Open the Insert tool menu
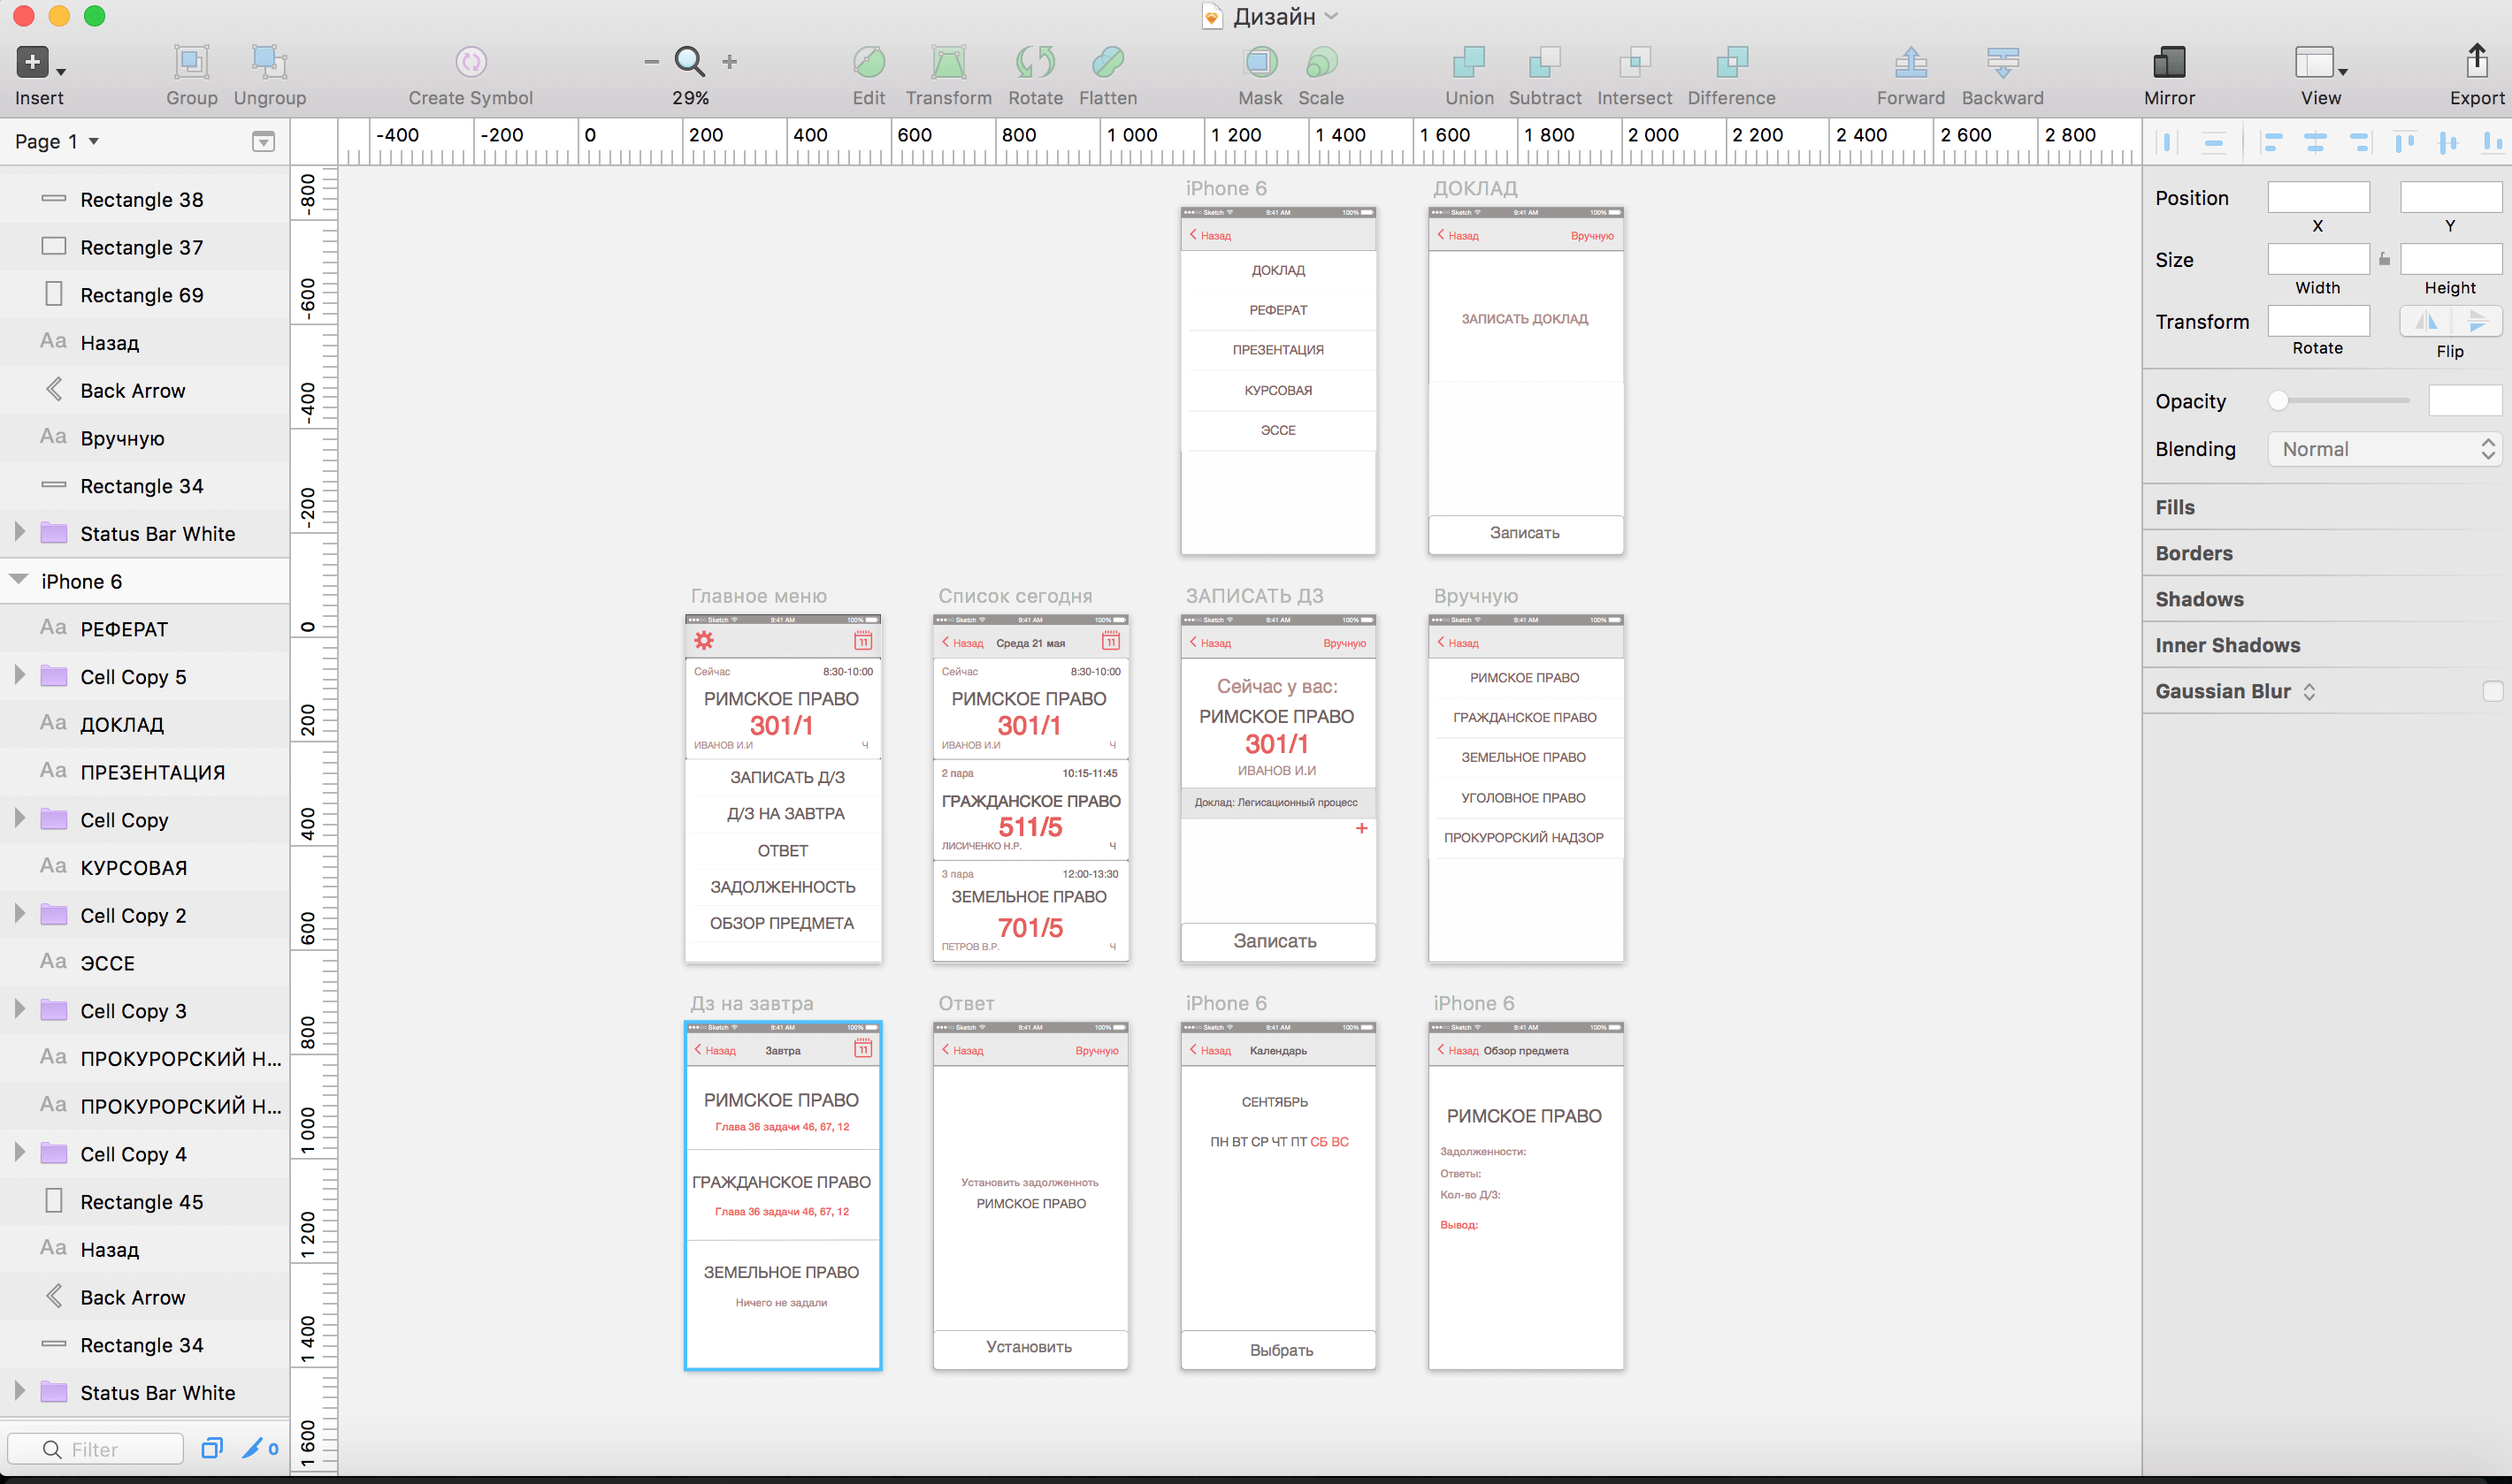The width and height of the screenshot is (2512, 1484). (x=40, y=63)
